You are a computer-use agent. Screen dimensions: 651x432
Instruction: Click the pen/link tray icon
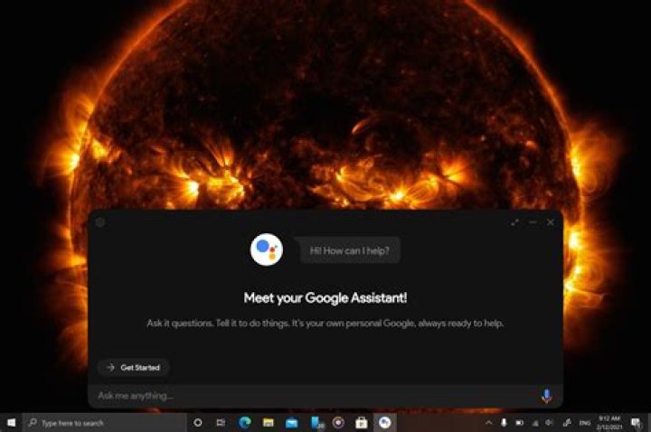coord(567,423)
